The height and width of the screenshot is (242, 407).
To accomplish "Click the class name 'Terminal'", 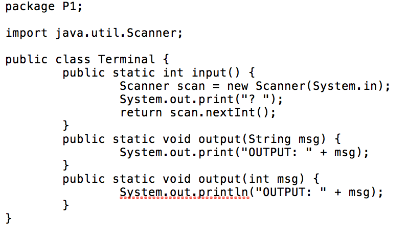I will point(126,59).
